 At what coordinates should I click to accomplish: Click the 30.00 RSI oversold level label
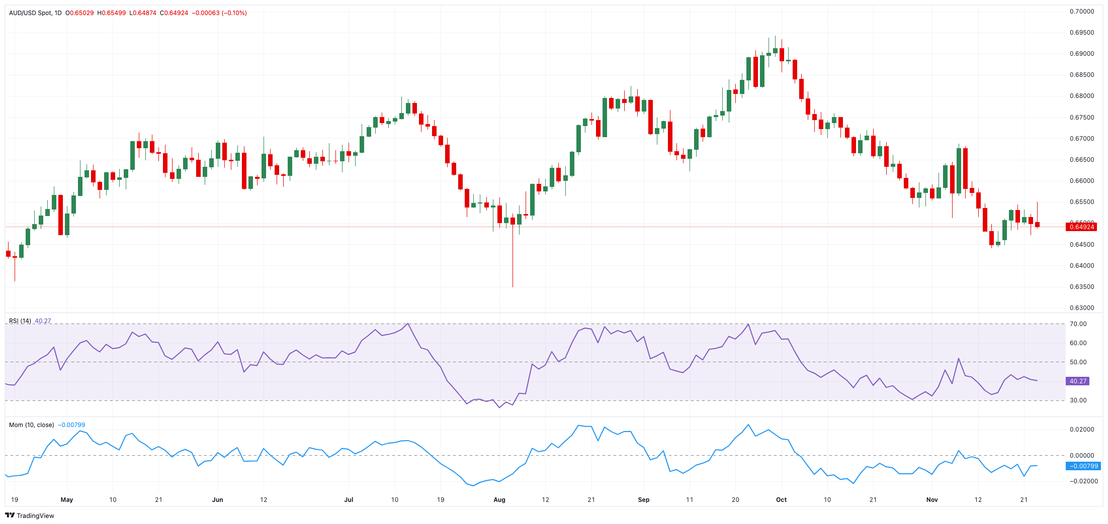click(x=1079, y=400)
